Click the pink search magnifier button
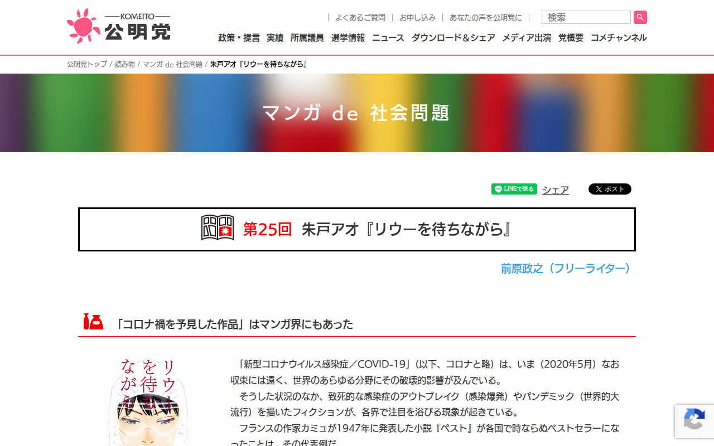This screenshot has width=714, height=446. pyautogui.click(x=640, y=17)
